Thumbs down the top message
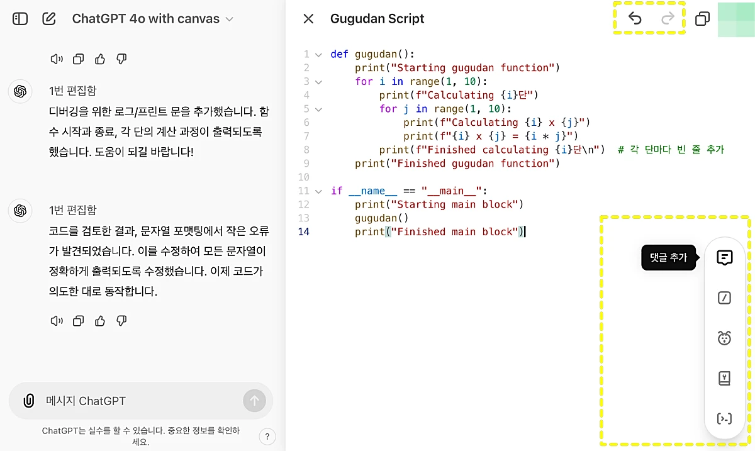 click(x=122, y=59)
